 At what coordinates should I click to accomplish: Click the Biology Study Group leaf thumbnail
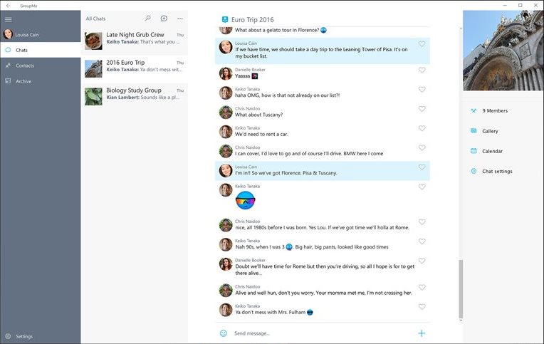[93, 96]
